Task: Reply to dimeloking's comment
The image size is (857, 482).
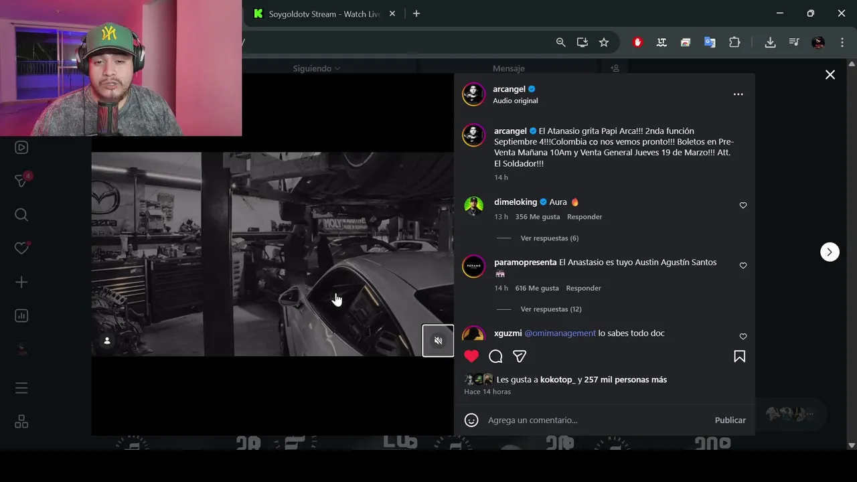Action: click(585, 217)
